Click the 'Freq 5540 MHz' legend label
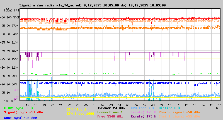 coord(110,116)
